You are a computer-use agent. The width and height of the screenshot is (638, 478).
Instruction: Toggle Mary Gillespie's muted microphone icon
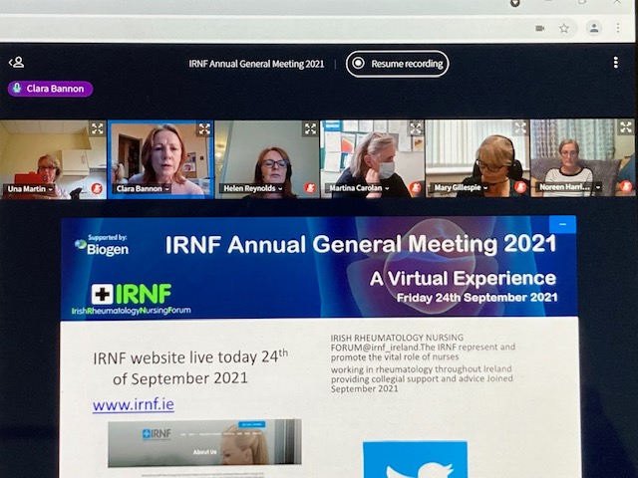[520, 186]
